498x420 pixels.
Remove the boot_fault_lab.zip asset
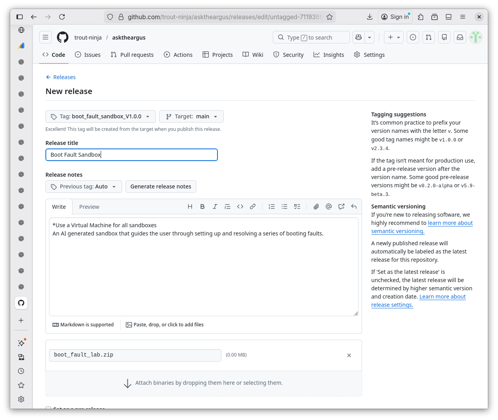pos(349,355)
